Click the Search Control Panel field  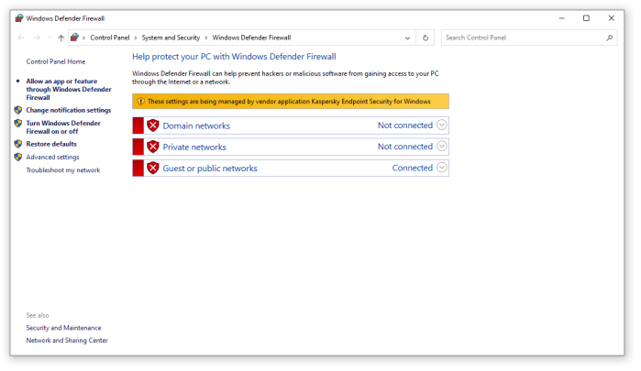click(523, 38)
